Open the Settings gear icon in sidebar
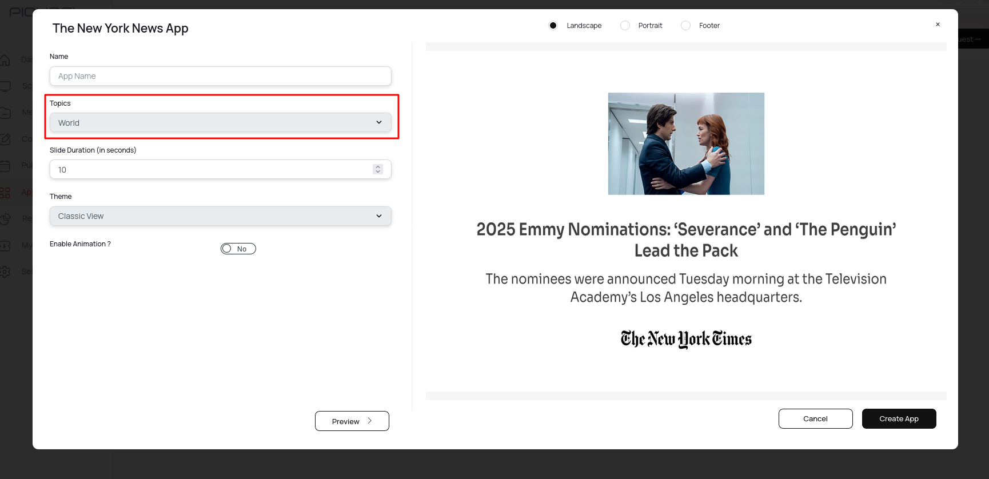The image size is (989, 479). tap(5, 272)
